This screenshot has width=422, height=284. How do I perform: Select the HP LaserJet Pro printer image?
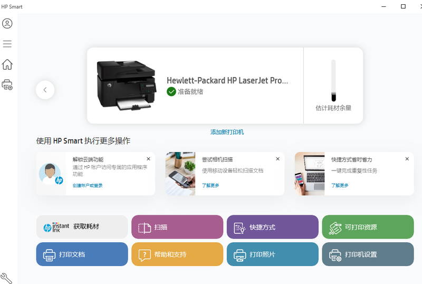127,84
